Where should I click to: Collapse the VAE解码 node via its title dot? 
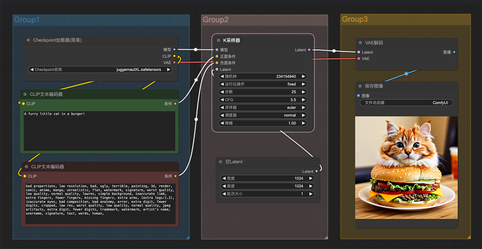tap(360, 43)
